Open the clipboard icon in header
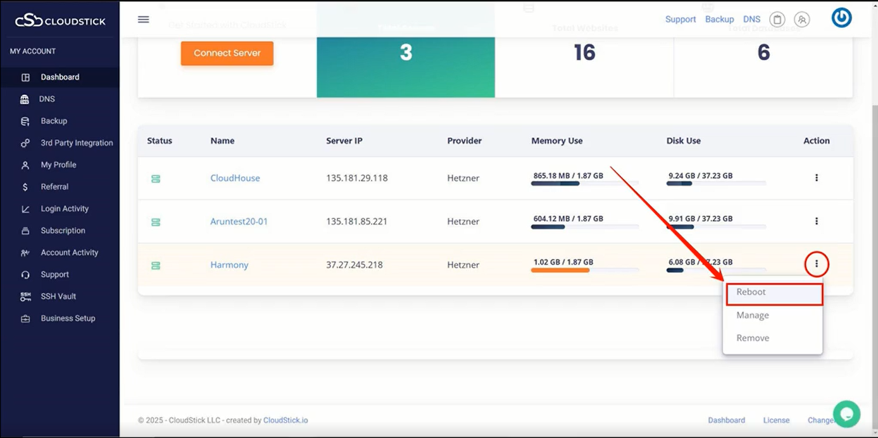The height and width of the screenshot is (438, 878). pyautogui.click(x=777, y=20)
